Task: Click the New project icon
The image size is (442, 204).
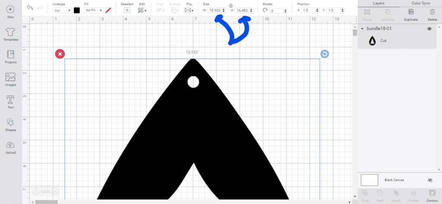Action: (x=11, y=9)
